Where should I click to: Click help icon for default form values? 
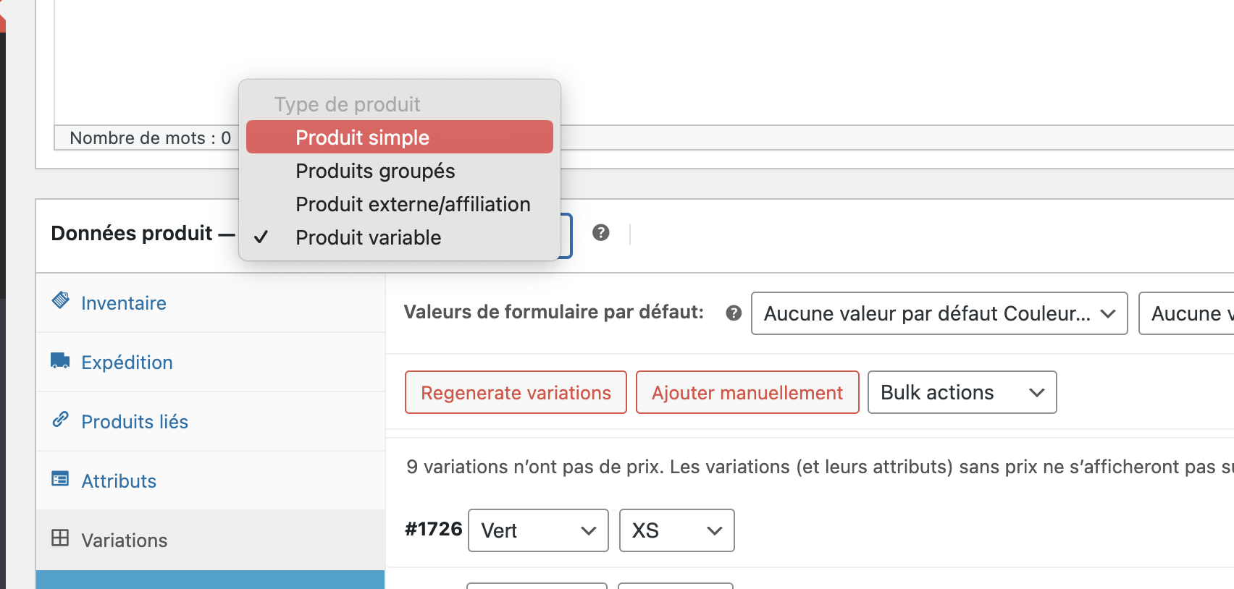pos(734,313)
